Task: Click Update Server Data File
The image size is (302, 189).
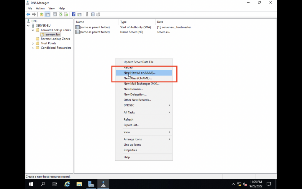Action: [144, 62]
